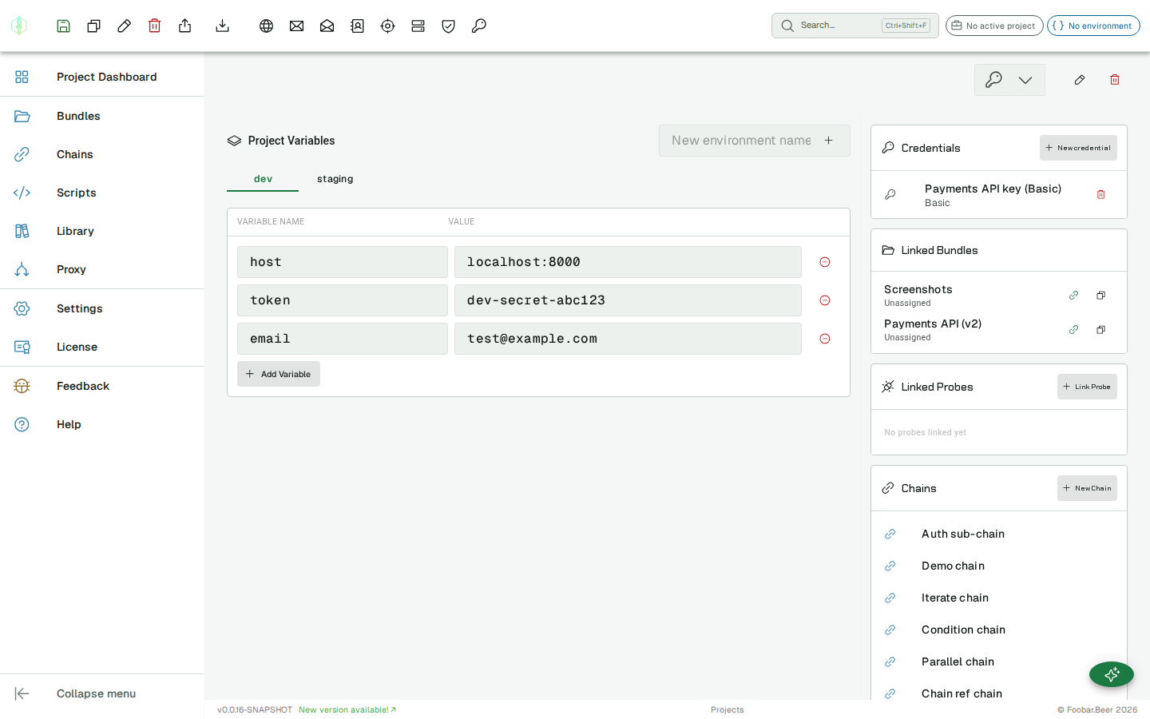
Task: Remove the token variable row
Action: click(x=825, y=300)
